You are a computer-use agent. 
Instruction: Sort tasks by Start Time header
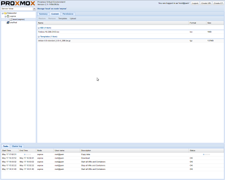tap(10, 150)
